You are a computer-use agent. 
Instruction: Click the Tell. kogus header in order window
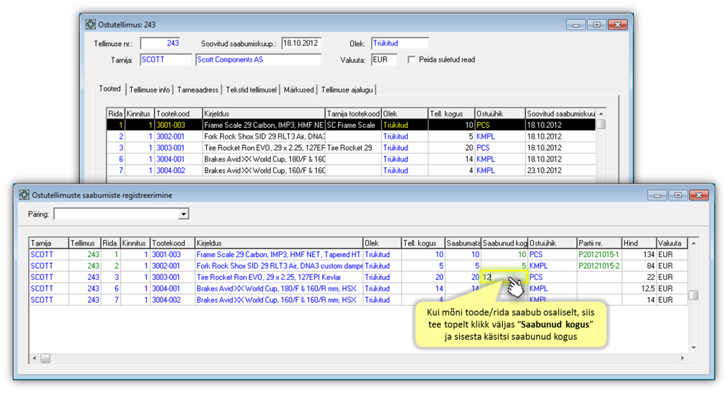pyautogui.click(x=451, y=114)
